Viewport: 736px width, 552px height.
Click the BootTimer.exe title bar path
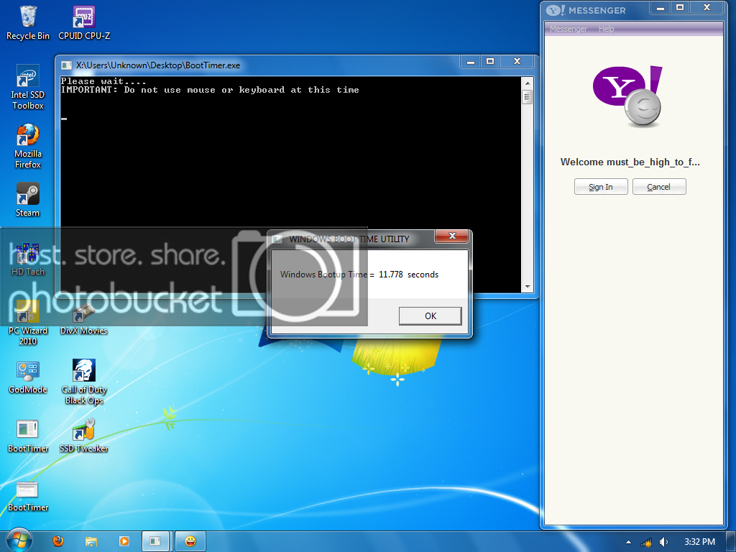[157, 65]
